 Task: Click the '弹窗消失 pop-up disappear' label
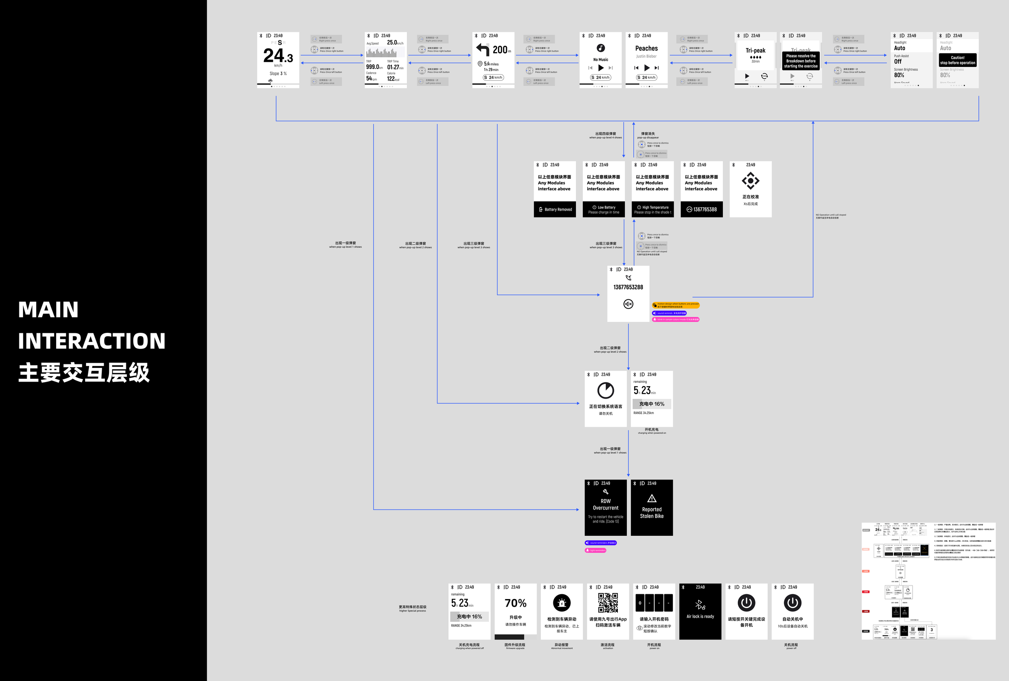point(648,136)
